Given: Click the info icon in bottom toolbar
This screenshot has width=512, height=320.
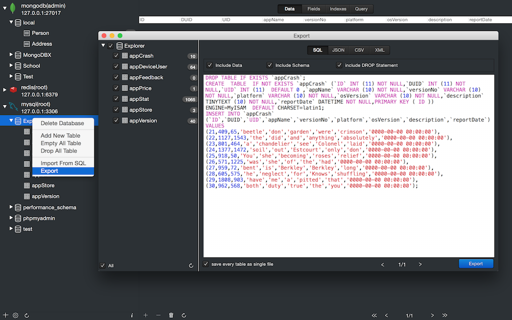Looking at the screenshot, I should pyautogui.click(x=132, y=315).
